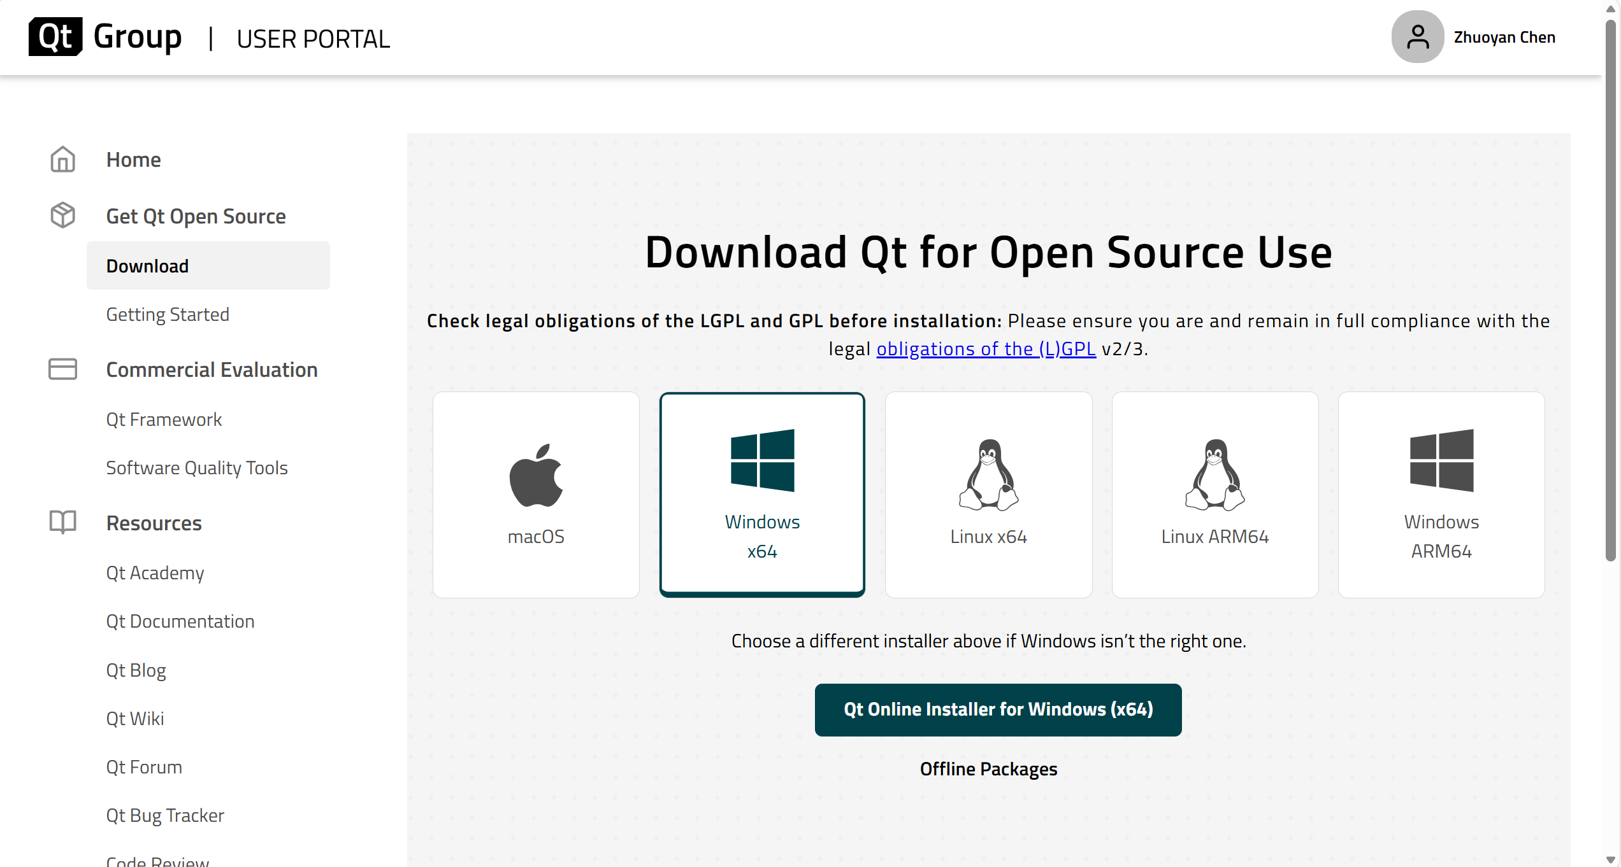Open the Resources section
This screenshot has height=867, width=1621.
154,523
